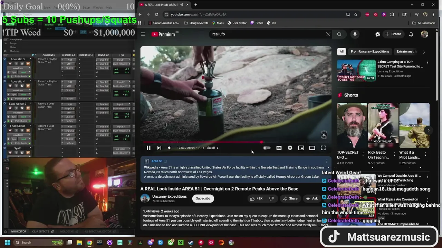This screenshot has height=248, width=442.
Task: Enable input monitoring on Lead Guitar track
Action: pos(16,130)
